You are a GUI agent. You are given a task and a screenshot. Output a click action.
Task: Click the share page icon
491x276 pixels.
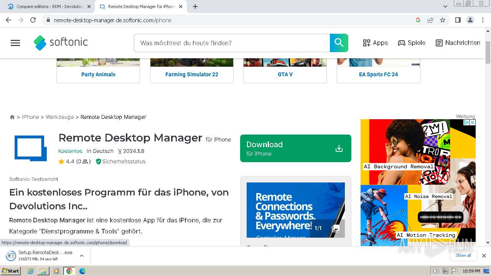pos(430,20)
